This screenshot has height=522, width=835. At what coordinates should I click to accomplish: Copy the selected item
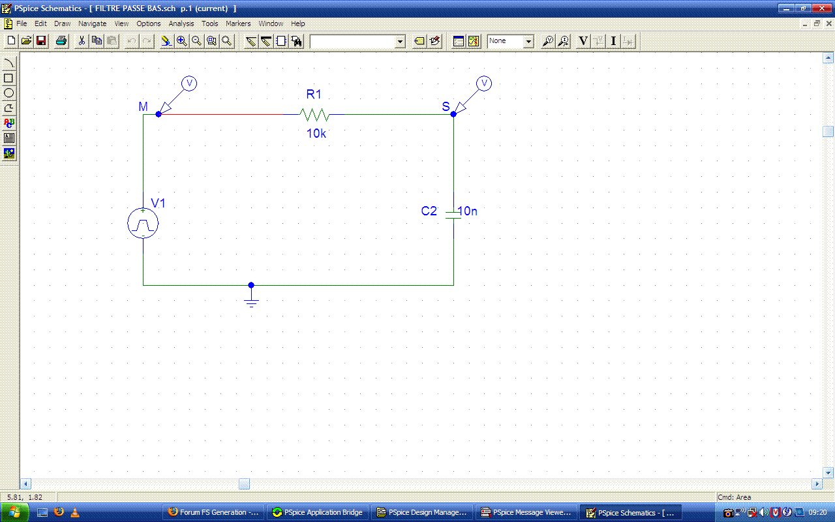coord(97,41)
